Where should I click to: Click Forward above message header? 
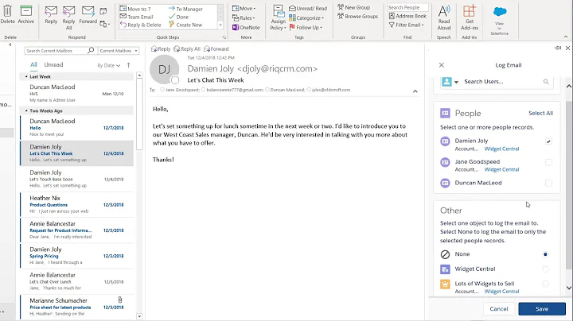click(x=216, y=49)
